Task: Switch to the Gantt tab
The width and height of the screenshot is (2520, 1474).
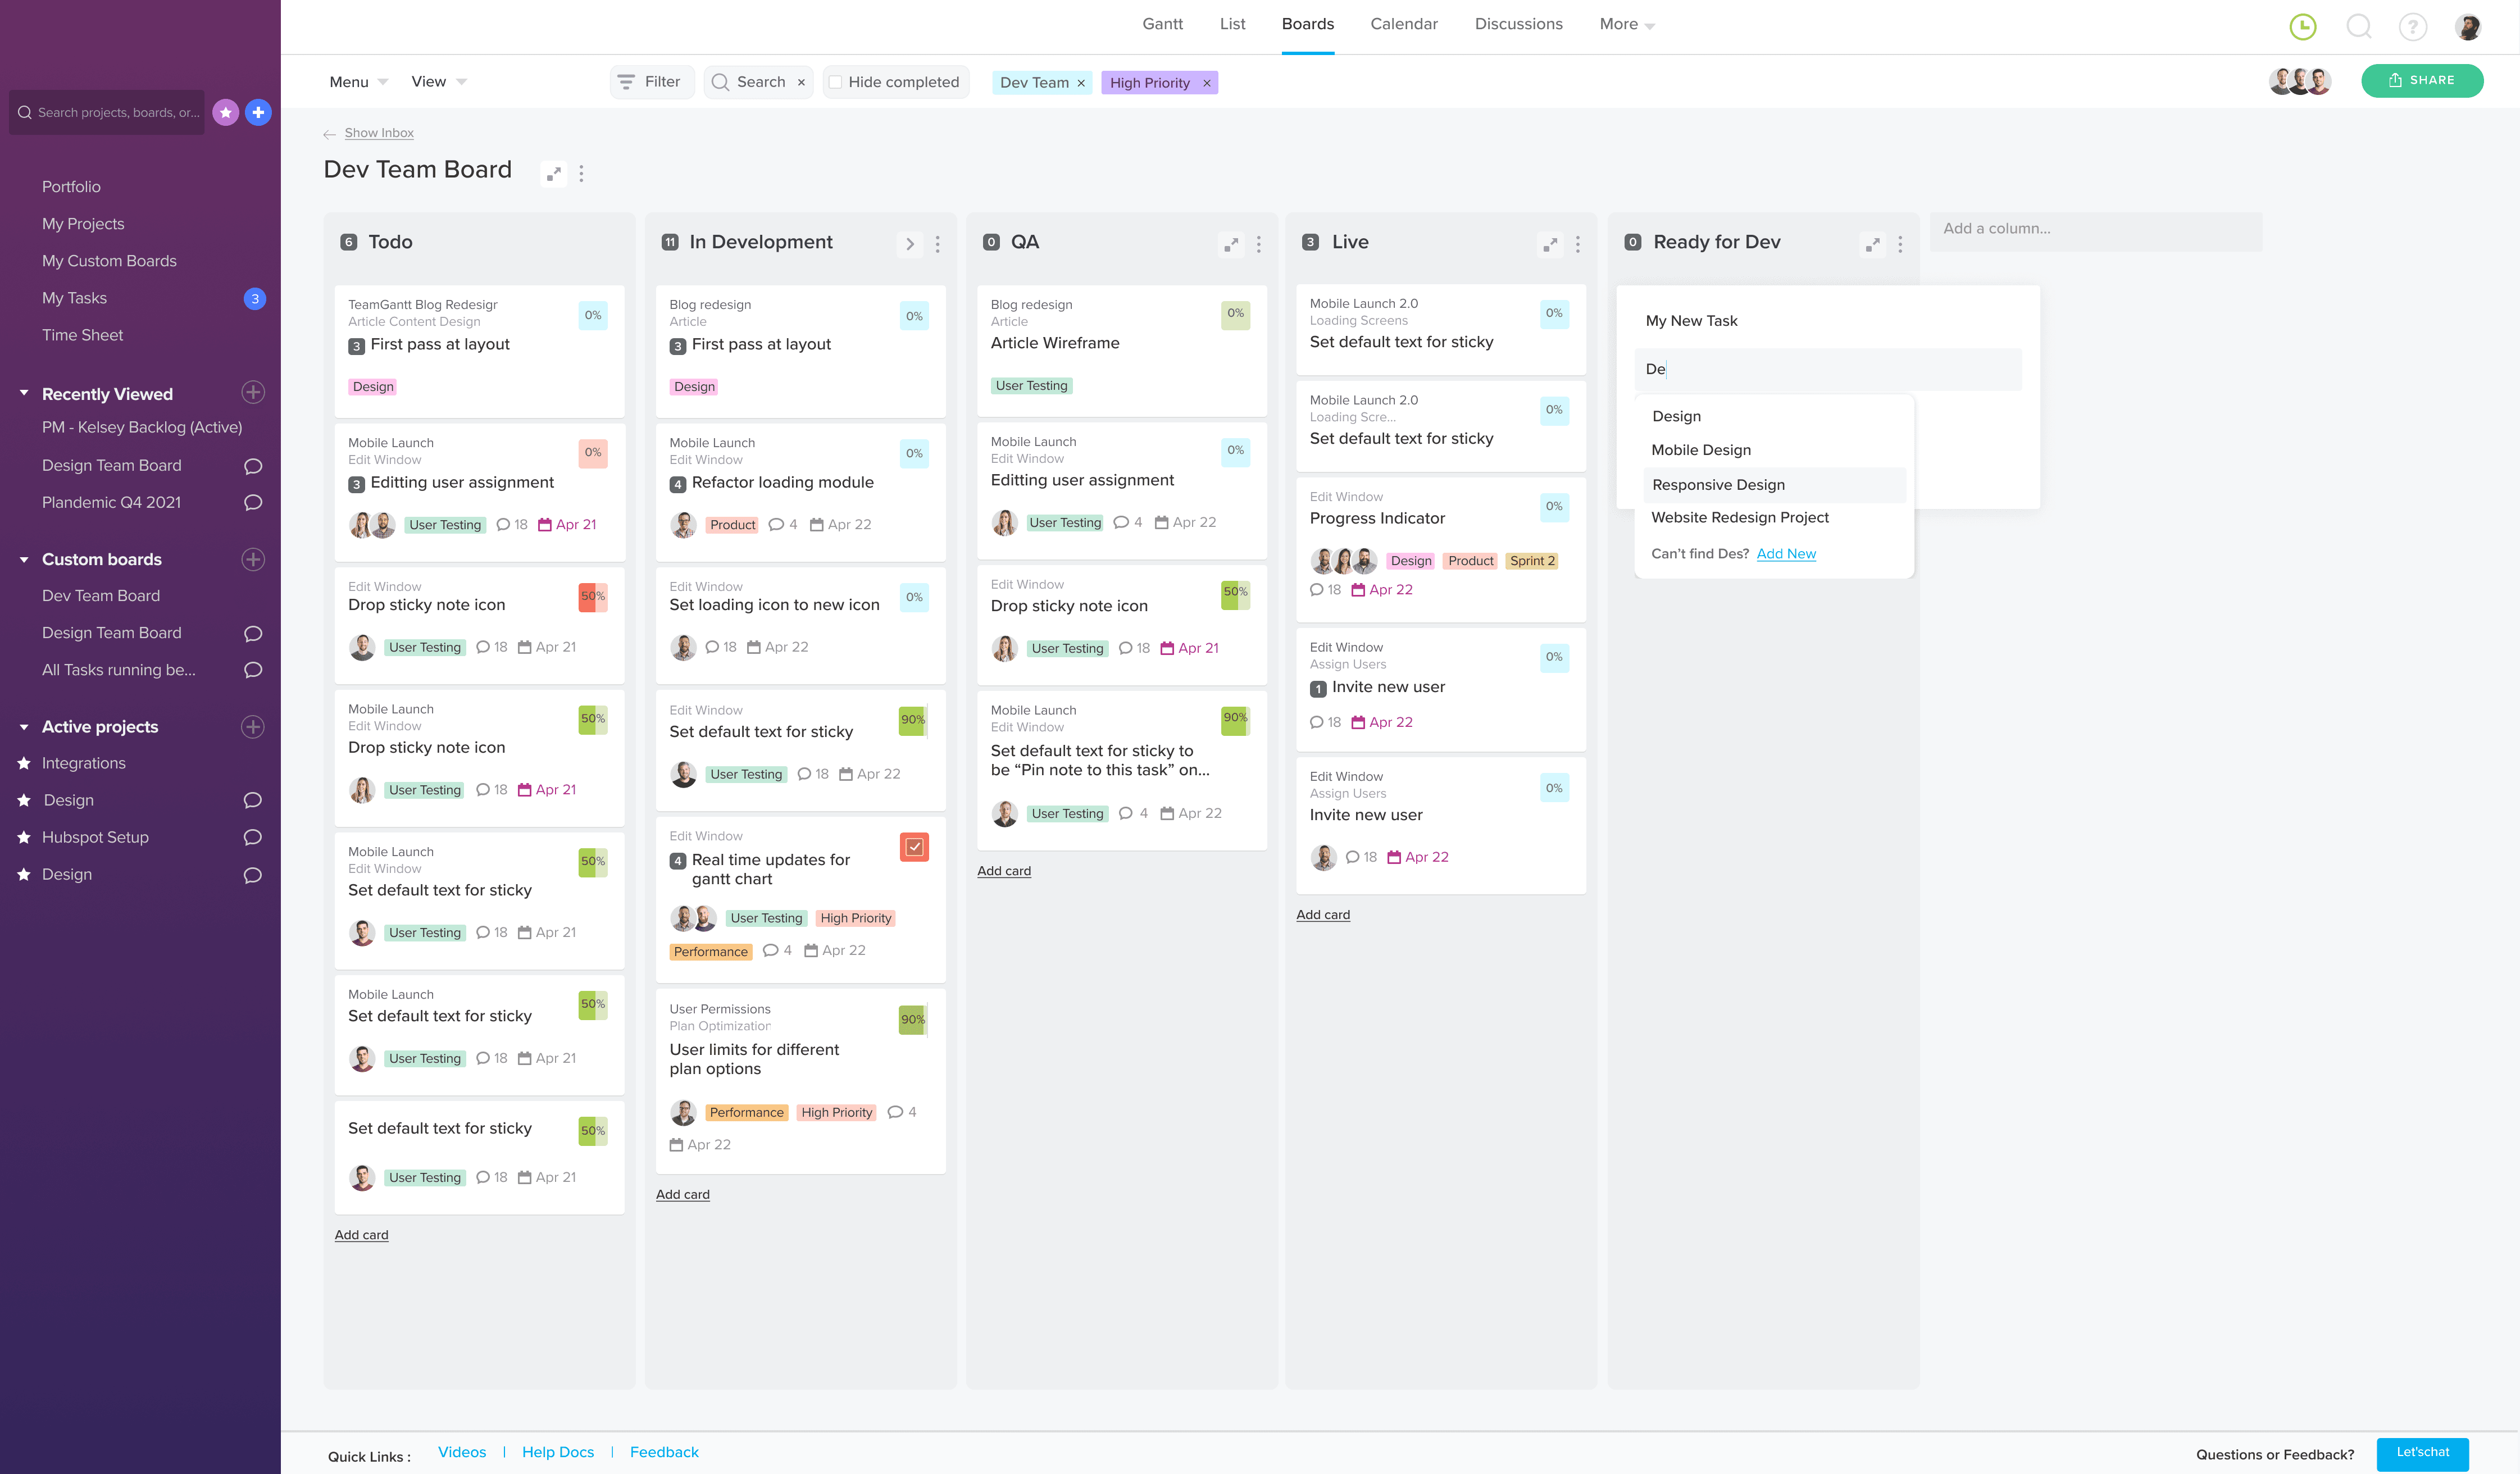Action: [x=1162, y=24]
